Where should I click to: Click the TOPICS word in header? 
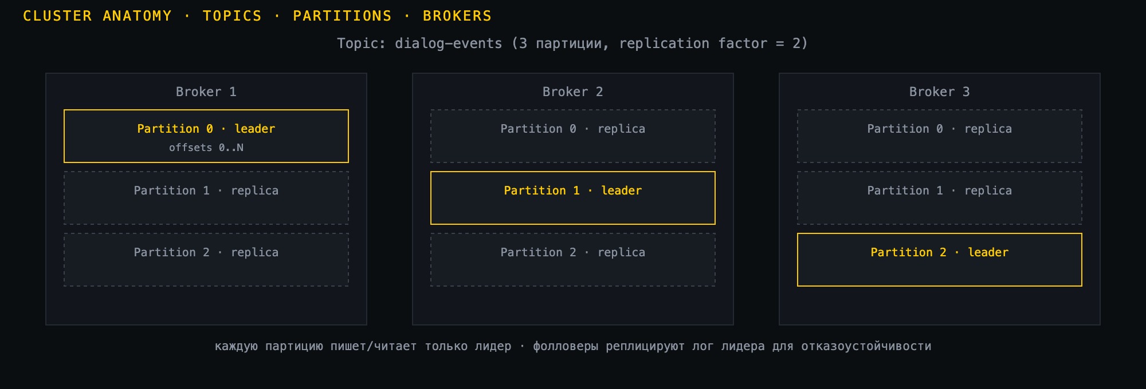(232, 16)
